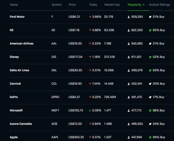174x141 pixels.
Task: Click the tag icon in American Airlines row
Action: click(x=150, y=44)
